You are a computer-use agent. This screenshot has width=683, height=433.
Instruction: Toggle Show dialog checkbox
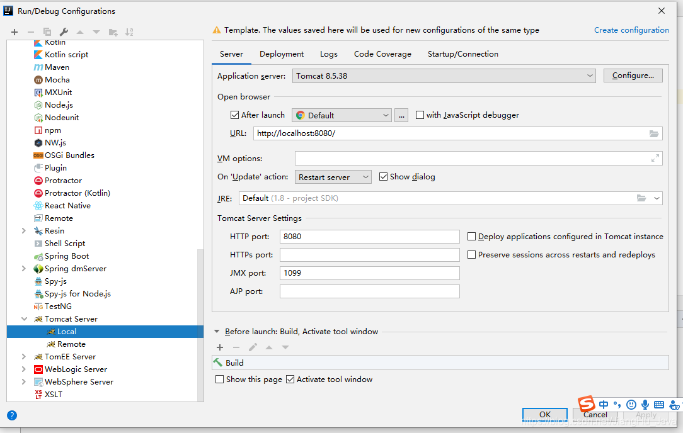tap(383, 177)
